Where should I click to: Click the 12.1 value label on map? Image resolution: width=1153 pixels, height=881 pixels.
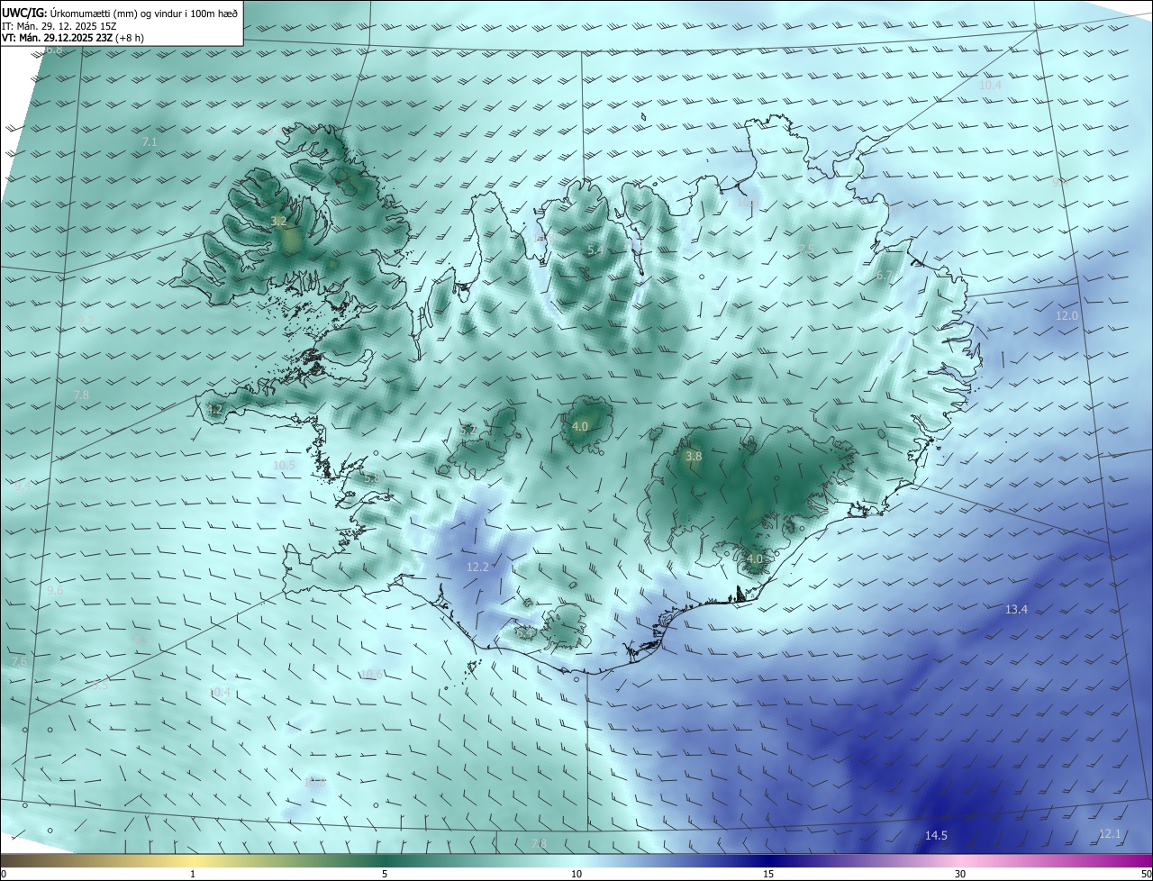[x=1110, y=834]
